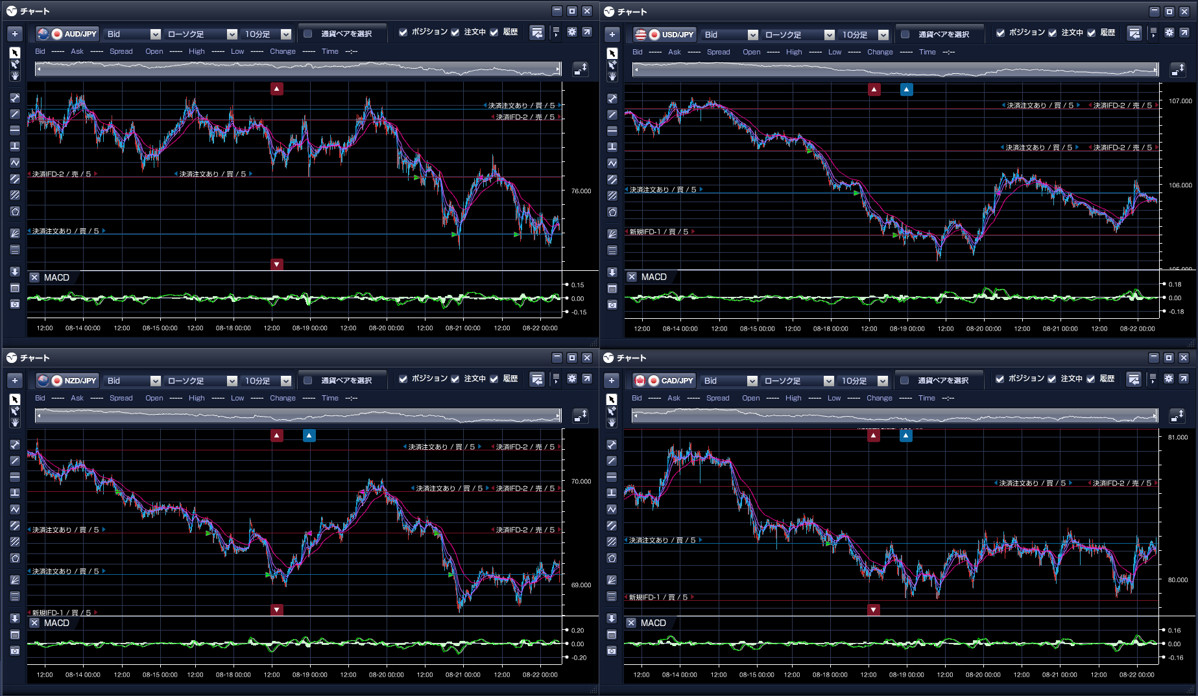The image size is (1198, 696).
Task: Click the NZD/JPY overview range navigator
Action: pos(298,415)
